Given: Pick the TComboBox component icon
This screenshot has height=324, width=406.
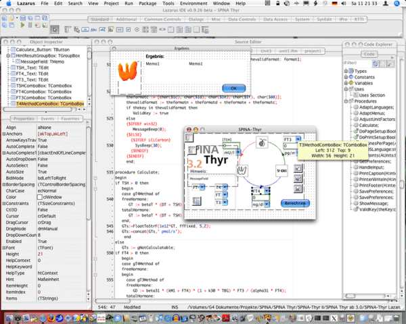Looking at the screenshot, I should 154,30.
